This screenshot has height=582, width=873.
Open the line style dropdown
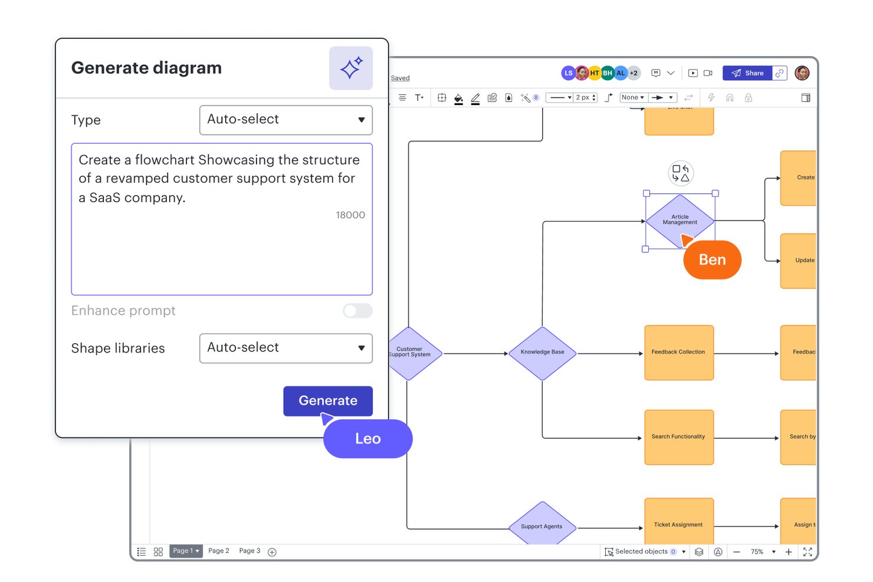(x=559, y=98)
